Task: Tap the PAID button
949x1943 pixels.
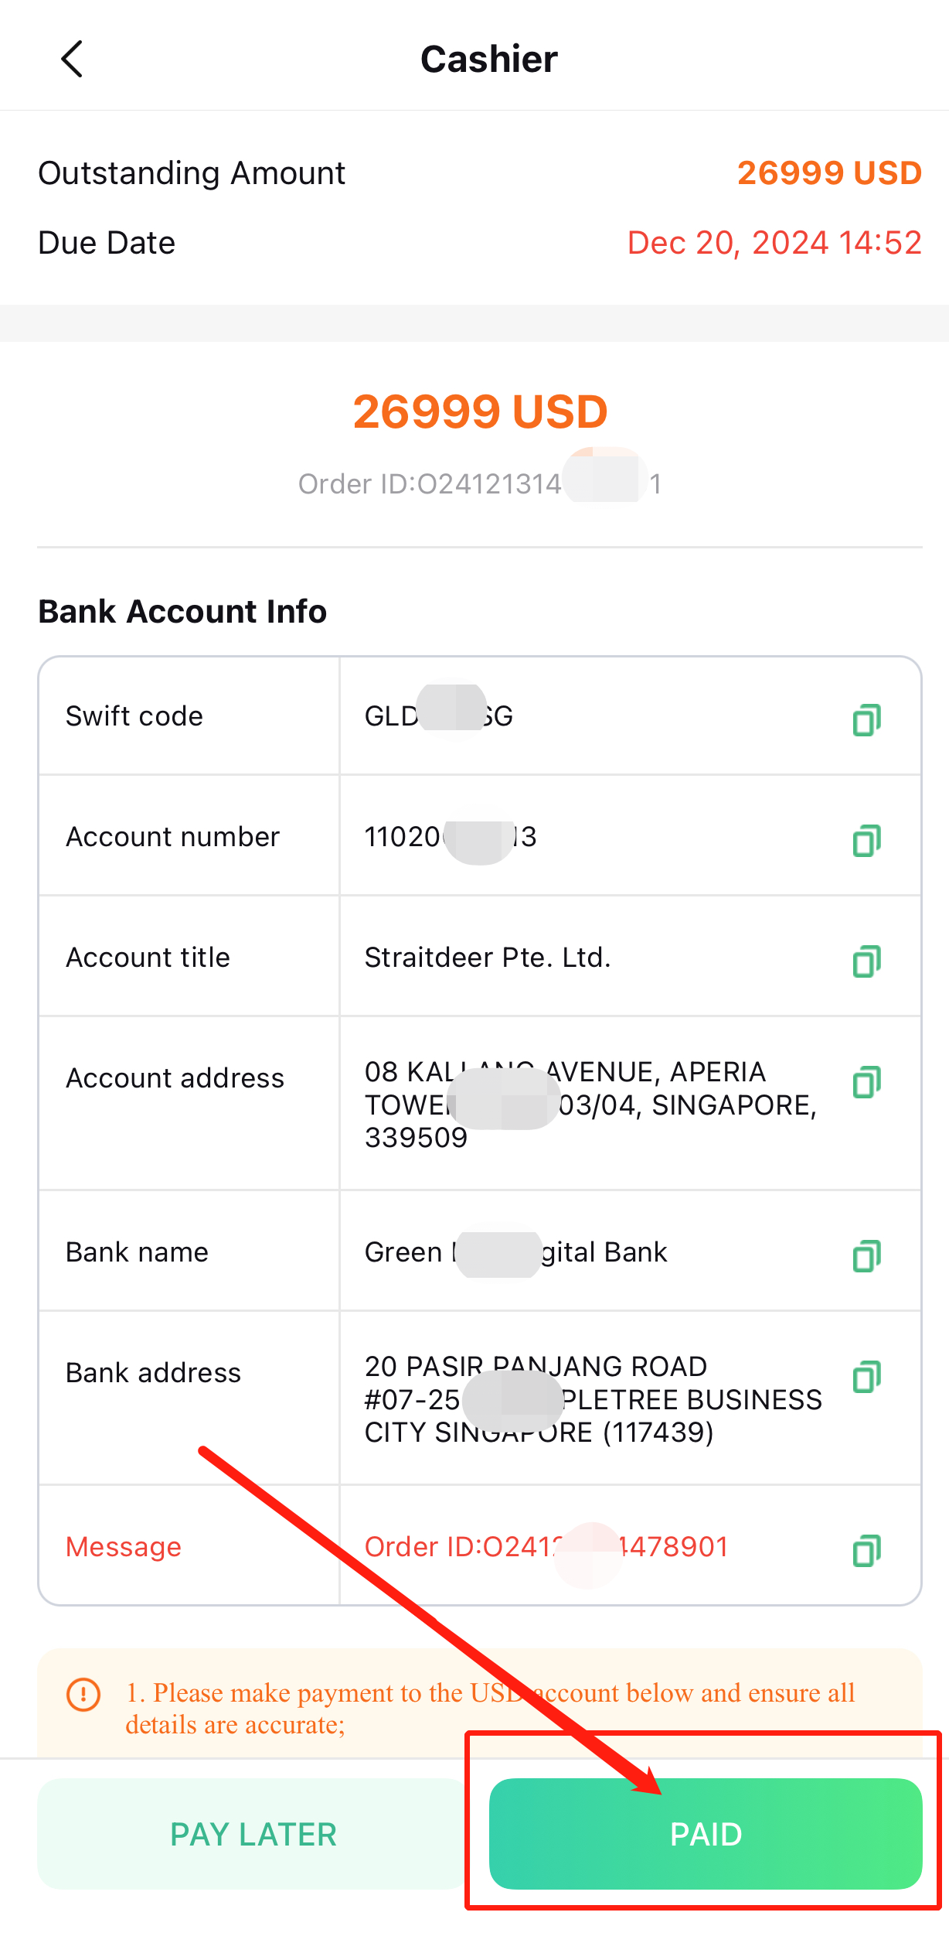Action: coord(706,1833)
